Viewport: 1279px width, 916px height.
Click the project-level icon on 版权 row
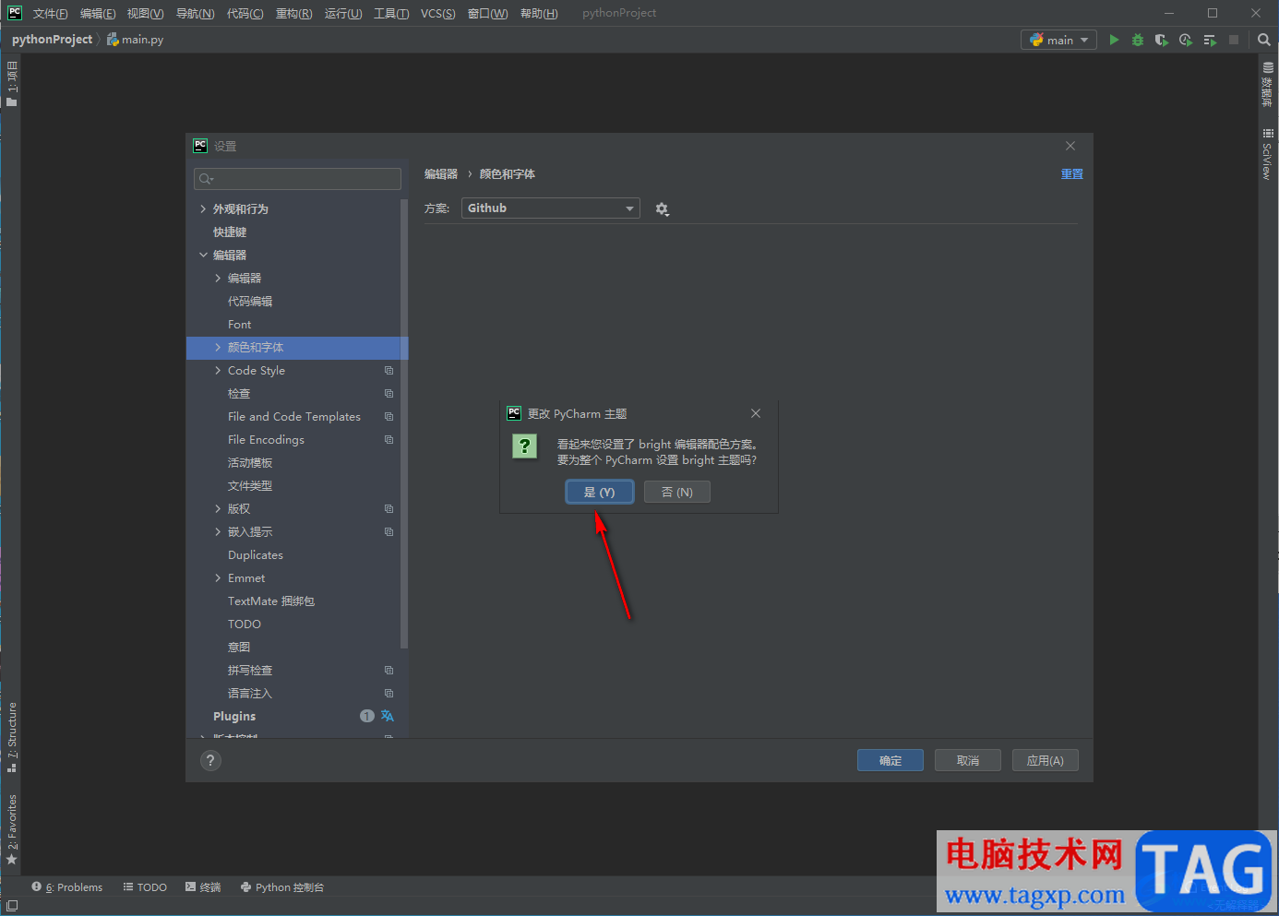click(x=388, y=509)
